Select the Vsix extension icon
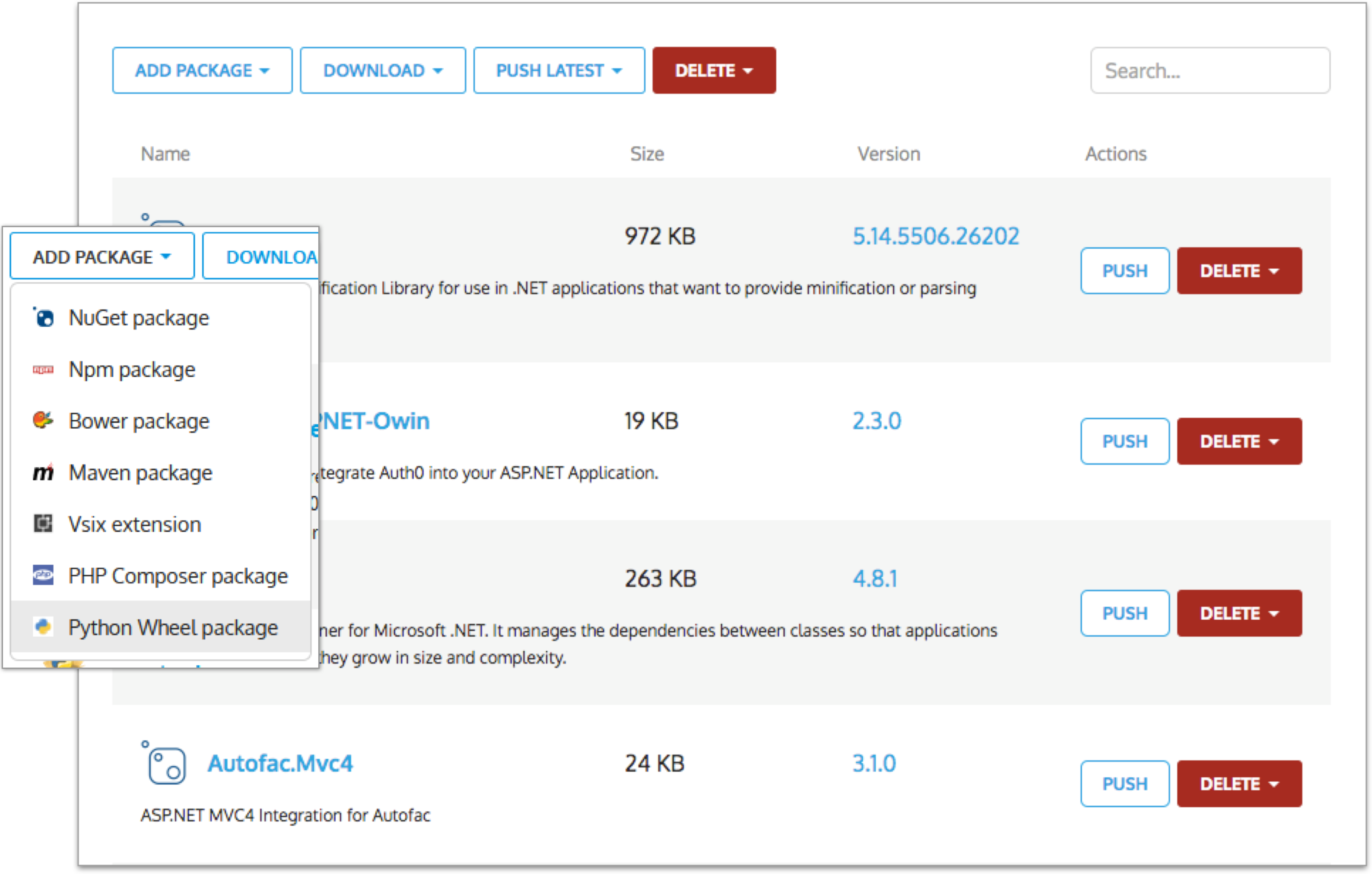The height and width of the screenshot is (874, 1372). (x=43, y=524)
